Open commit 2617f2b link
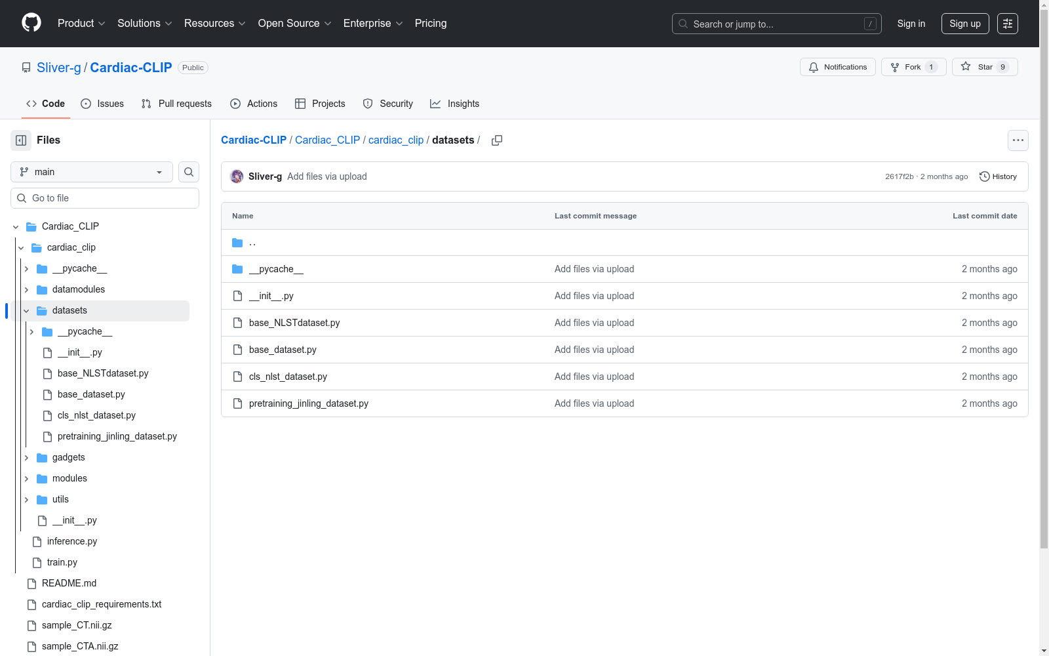This screenshot has width=1049, height=656. pos(900,176)
